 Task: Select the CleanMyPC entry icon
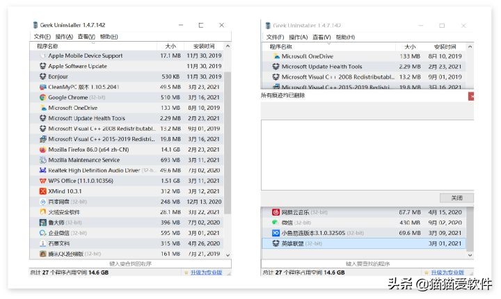[42, 87]
